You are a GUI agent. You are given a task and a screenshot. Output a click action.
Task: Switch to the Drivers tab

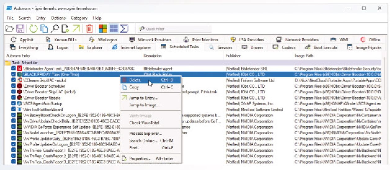tap(252, 47)
